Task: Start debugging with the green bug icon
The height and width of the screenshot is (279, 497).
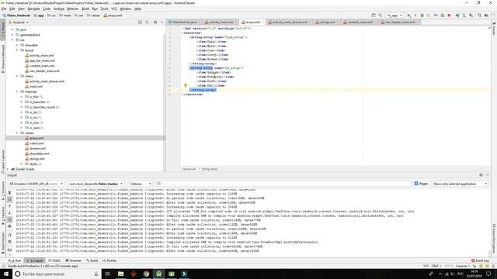Action: [x=422, y=15]
